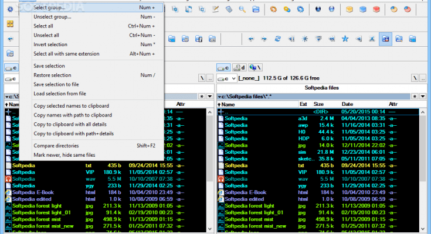
Task: Click the orange gear icon
Action: 273,9
